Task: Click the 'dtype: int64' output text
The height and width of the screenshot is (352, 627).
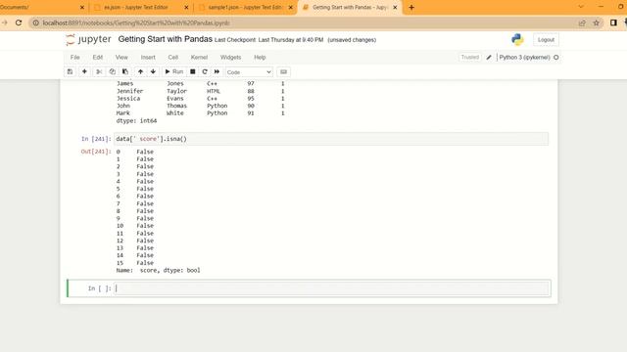Action: coord(136,120)
